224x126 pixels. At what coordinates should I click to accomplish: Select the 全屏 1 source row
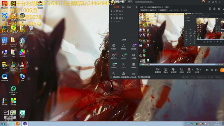124,18
